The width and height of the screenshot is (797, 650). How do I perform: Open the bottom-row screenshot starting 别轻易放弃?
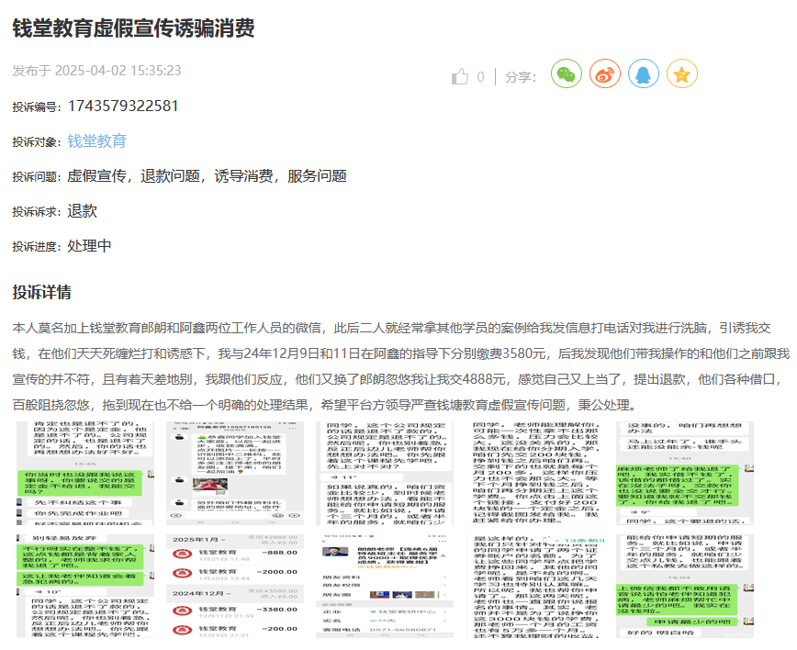[x=85, y=586]
